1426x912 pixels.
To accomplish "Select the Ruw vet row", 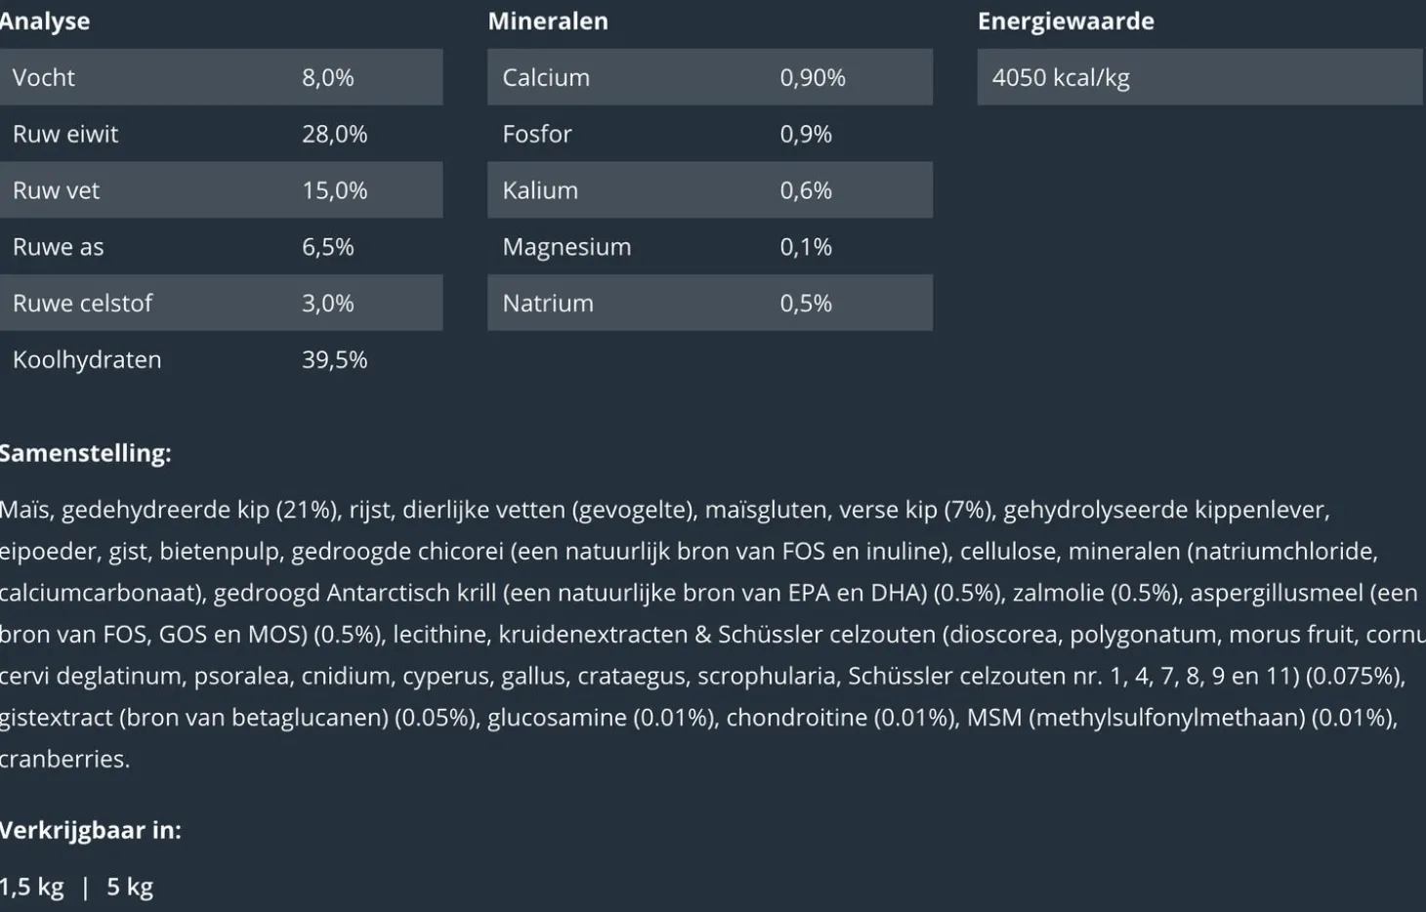I will [221, 190].
